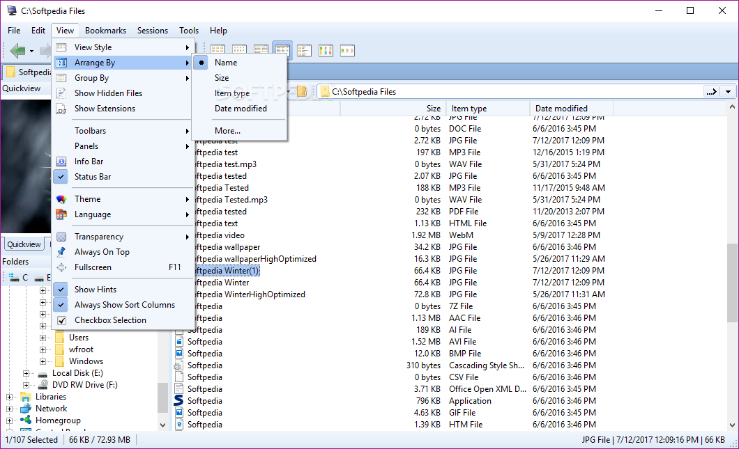Click the folder icon left of address bar
This screenshot has width=739, height=449.
point(302,91)
